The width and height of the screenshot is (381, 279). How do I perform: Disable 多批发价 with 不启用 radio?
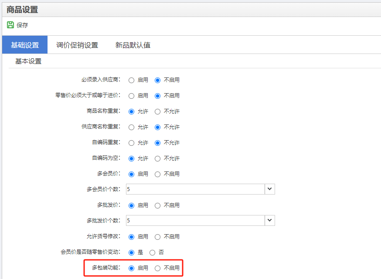(x=158, y=205)
